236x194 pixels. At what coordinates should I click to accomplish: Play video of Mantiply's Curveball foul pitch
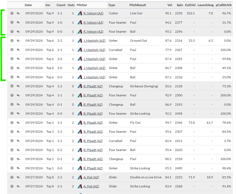tap(12, 50)
